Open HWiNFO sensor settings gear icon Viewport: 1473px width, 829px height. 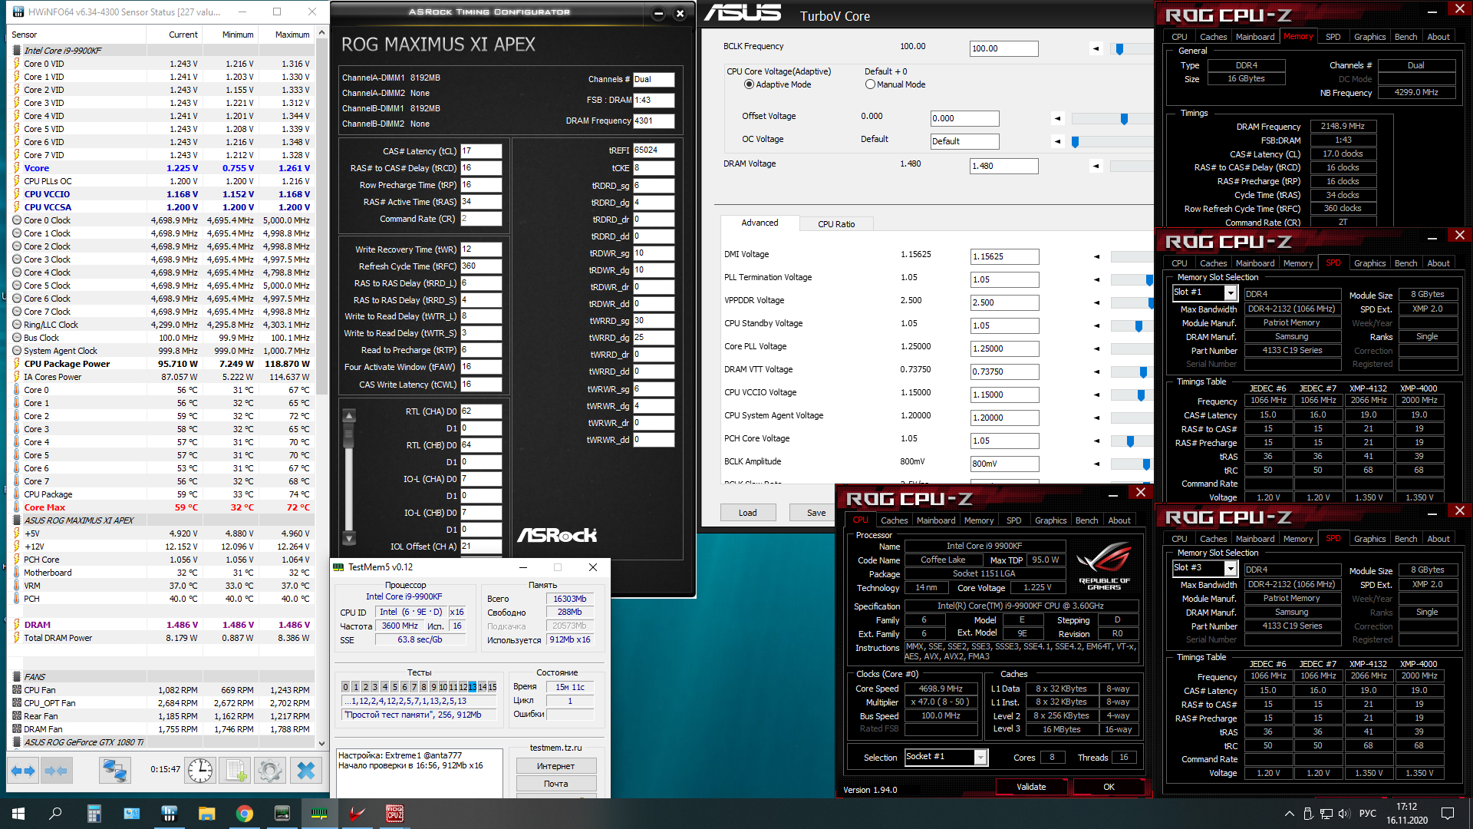click(270, 770)
